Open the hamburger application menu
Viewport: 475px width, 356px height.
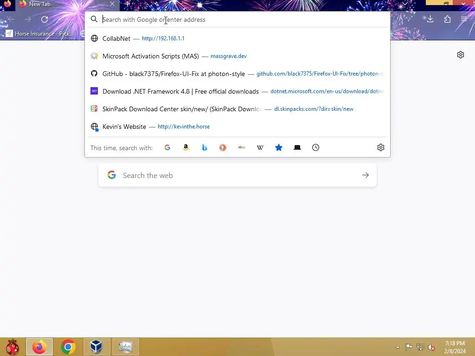pyautogui.click(x=464, y=19)
